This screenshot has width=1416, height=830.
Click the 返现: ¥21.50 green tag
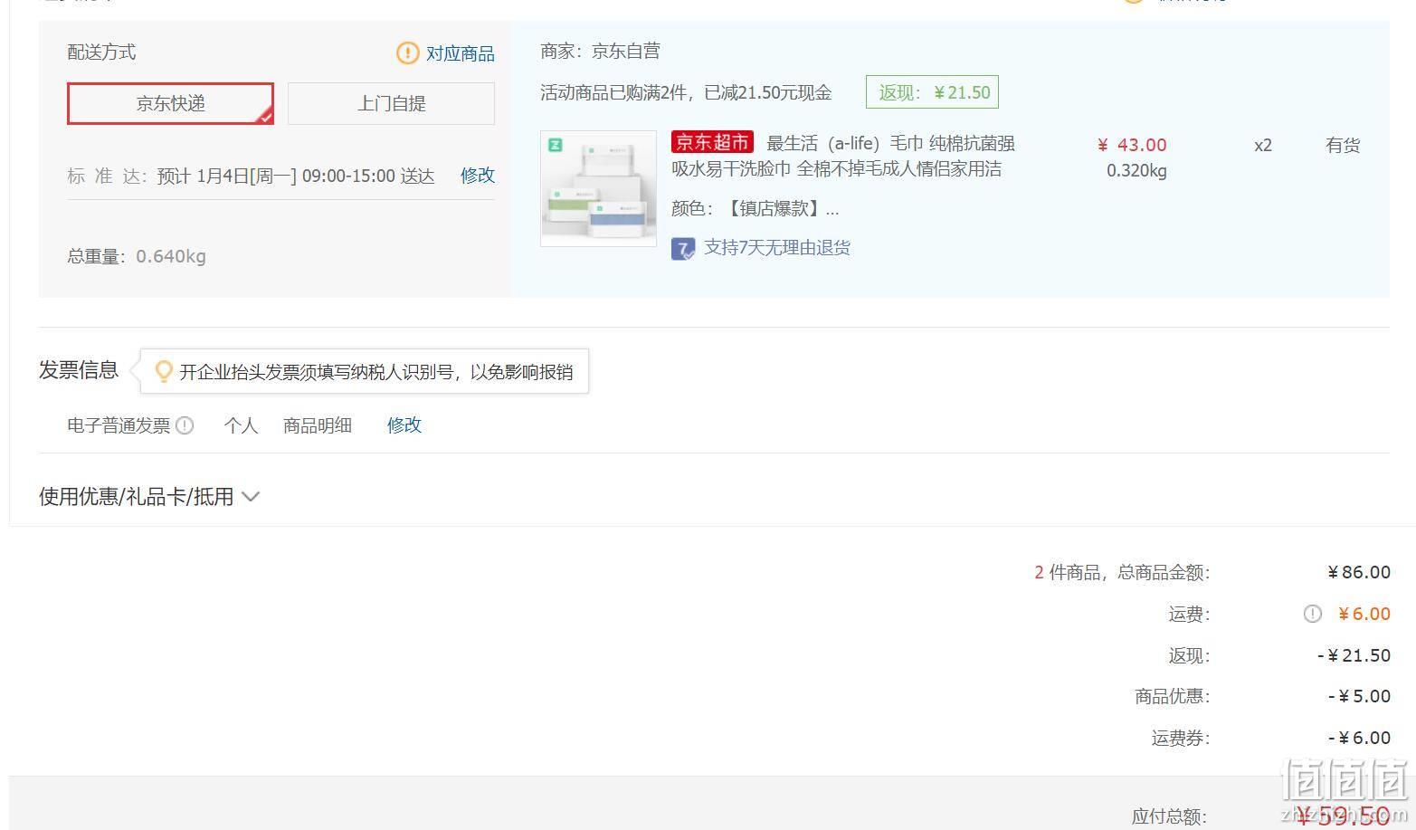pos(932,92)
